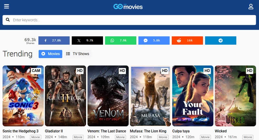
Task: Click Movie tag under Venom: The Last Dance
Action: [120, 137]
